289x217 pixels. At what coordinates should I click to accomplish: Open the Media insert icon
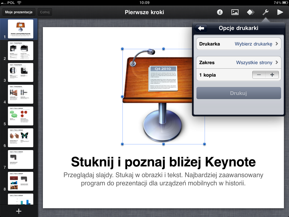(235, 12)
